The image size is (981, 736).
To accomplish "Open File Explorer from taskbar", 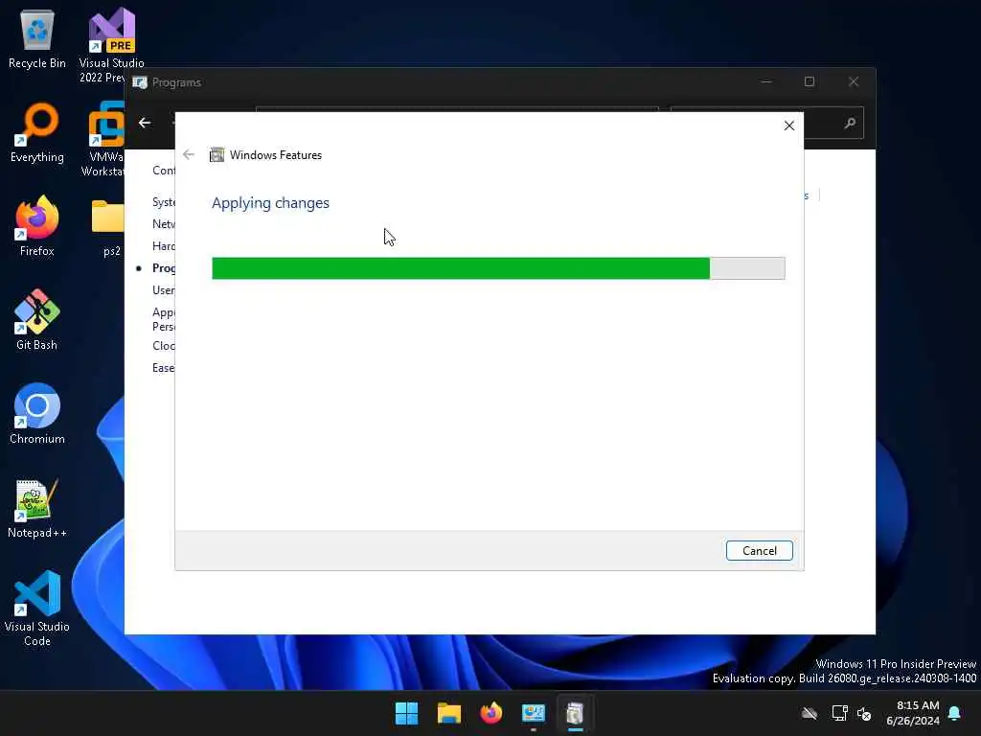I will point(449,713).
